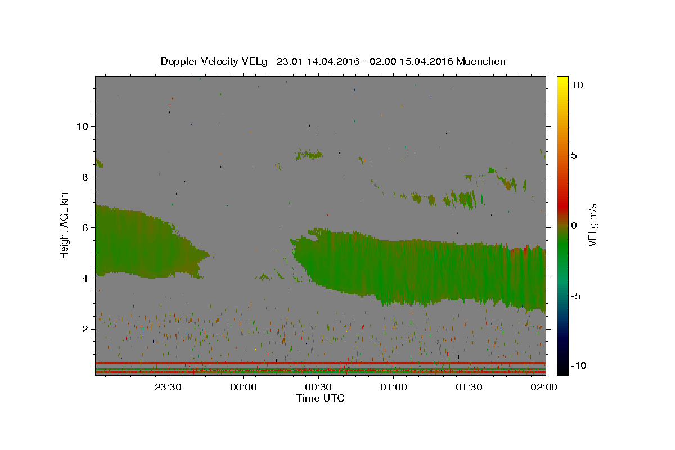Click the Time UTC axis title
The height and width of the screenshot is (450, 675).
(x=320, y=398)
